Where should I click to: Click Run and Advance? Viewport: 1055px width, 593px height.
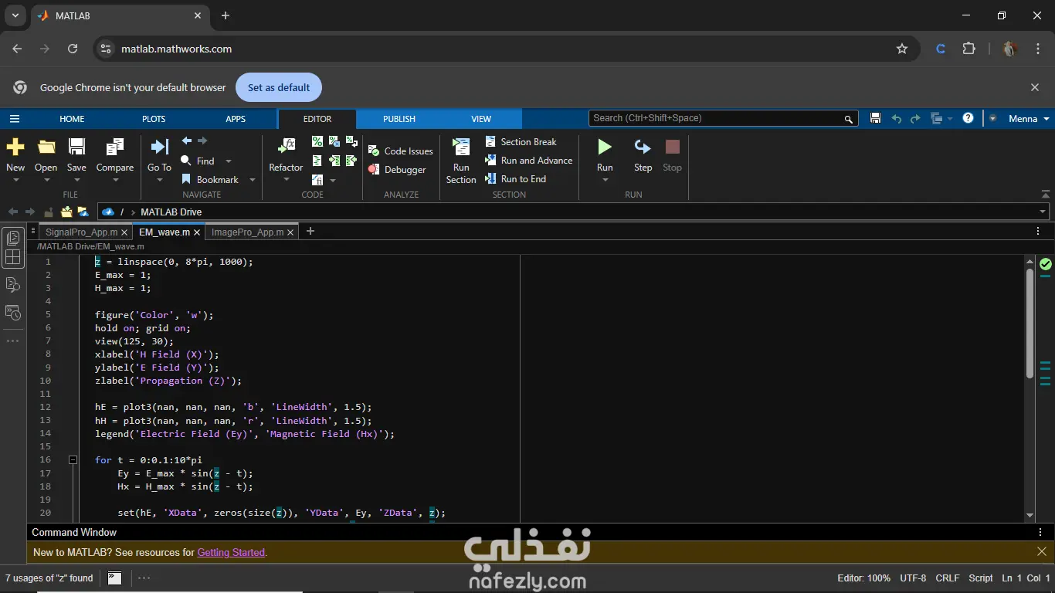[528, 161]
